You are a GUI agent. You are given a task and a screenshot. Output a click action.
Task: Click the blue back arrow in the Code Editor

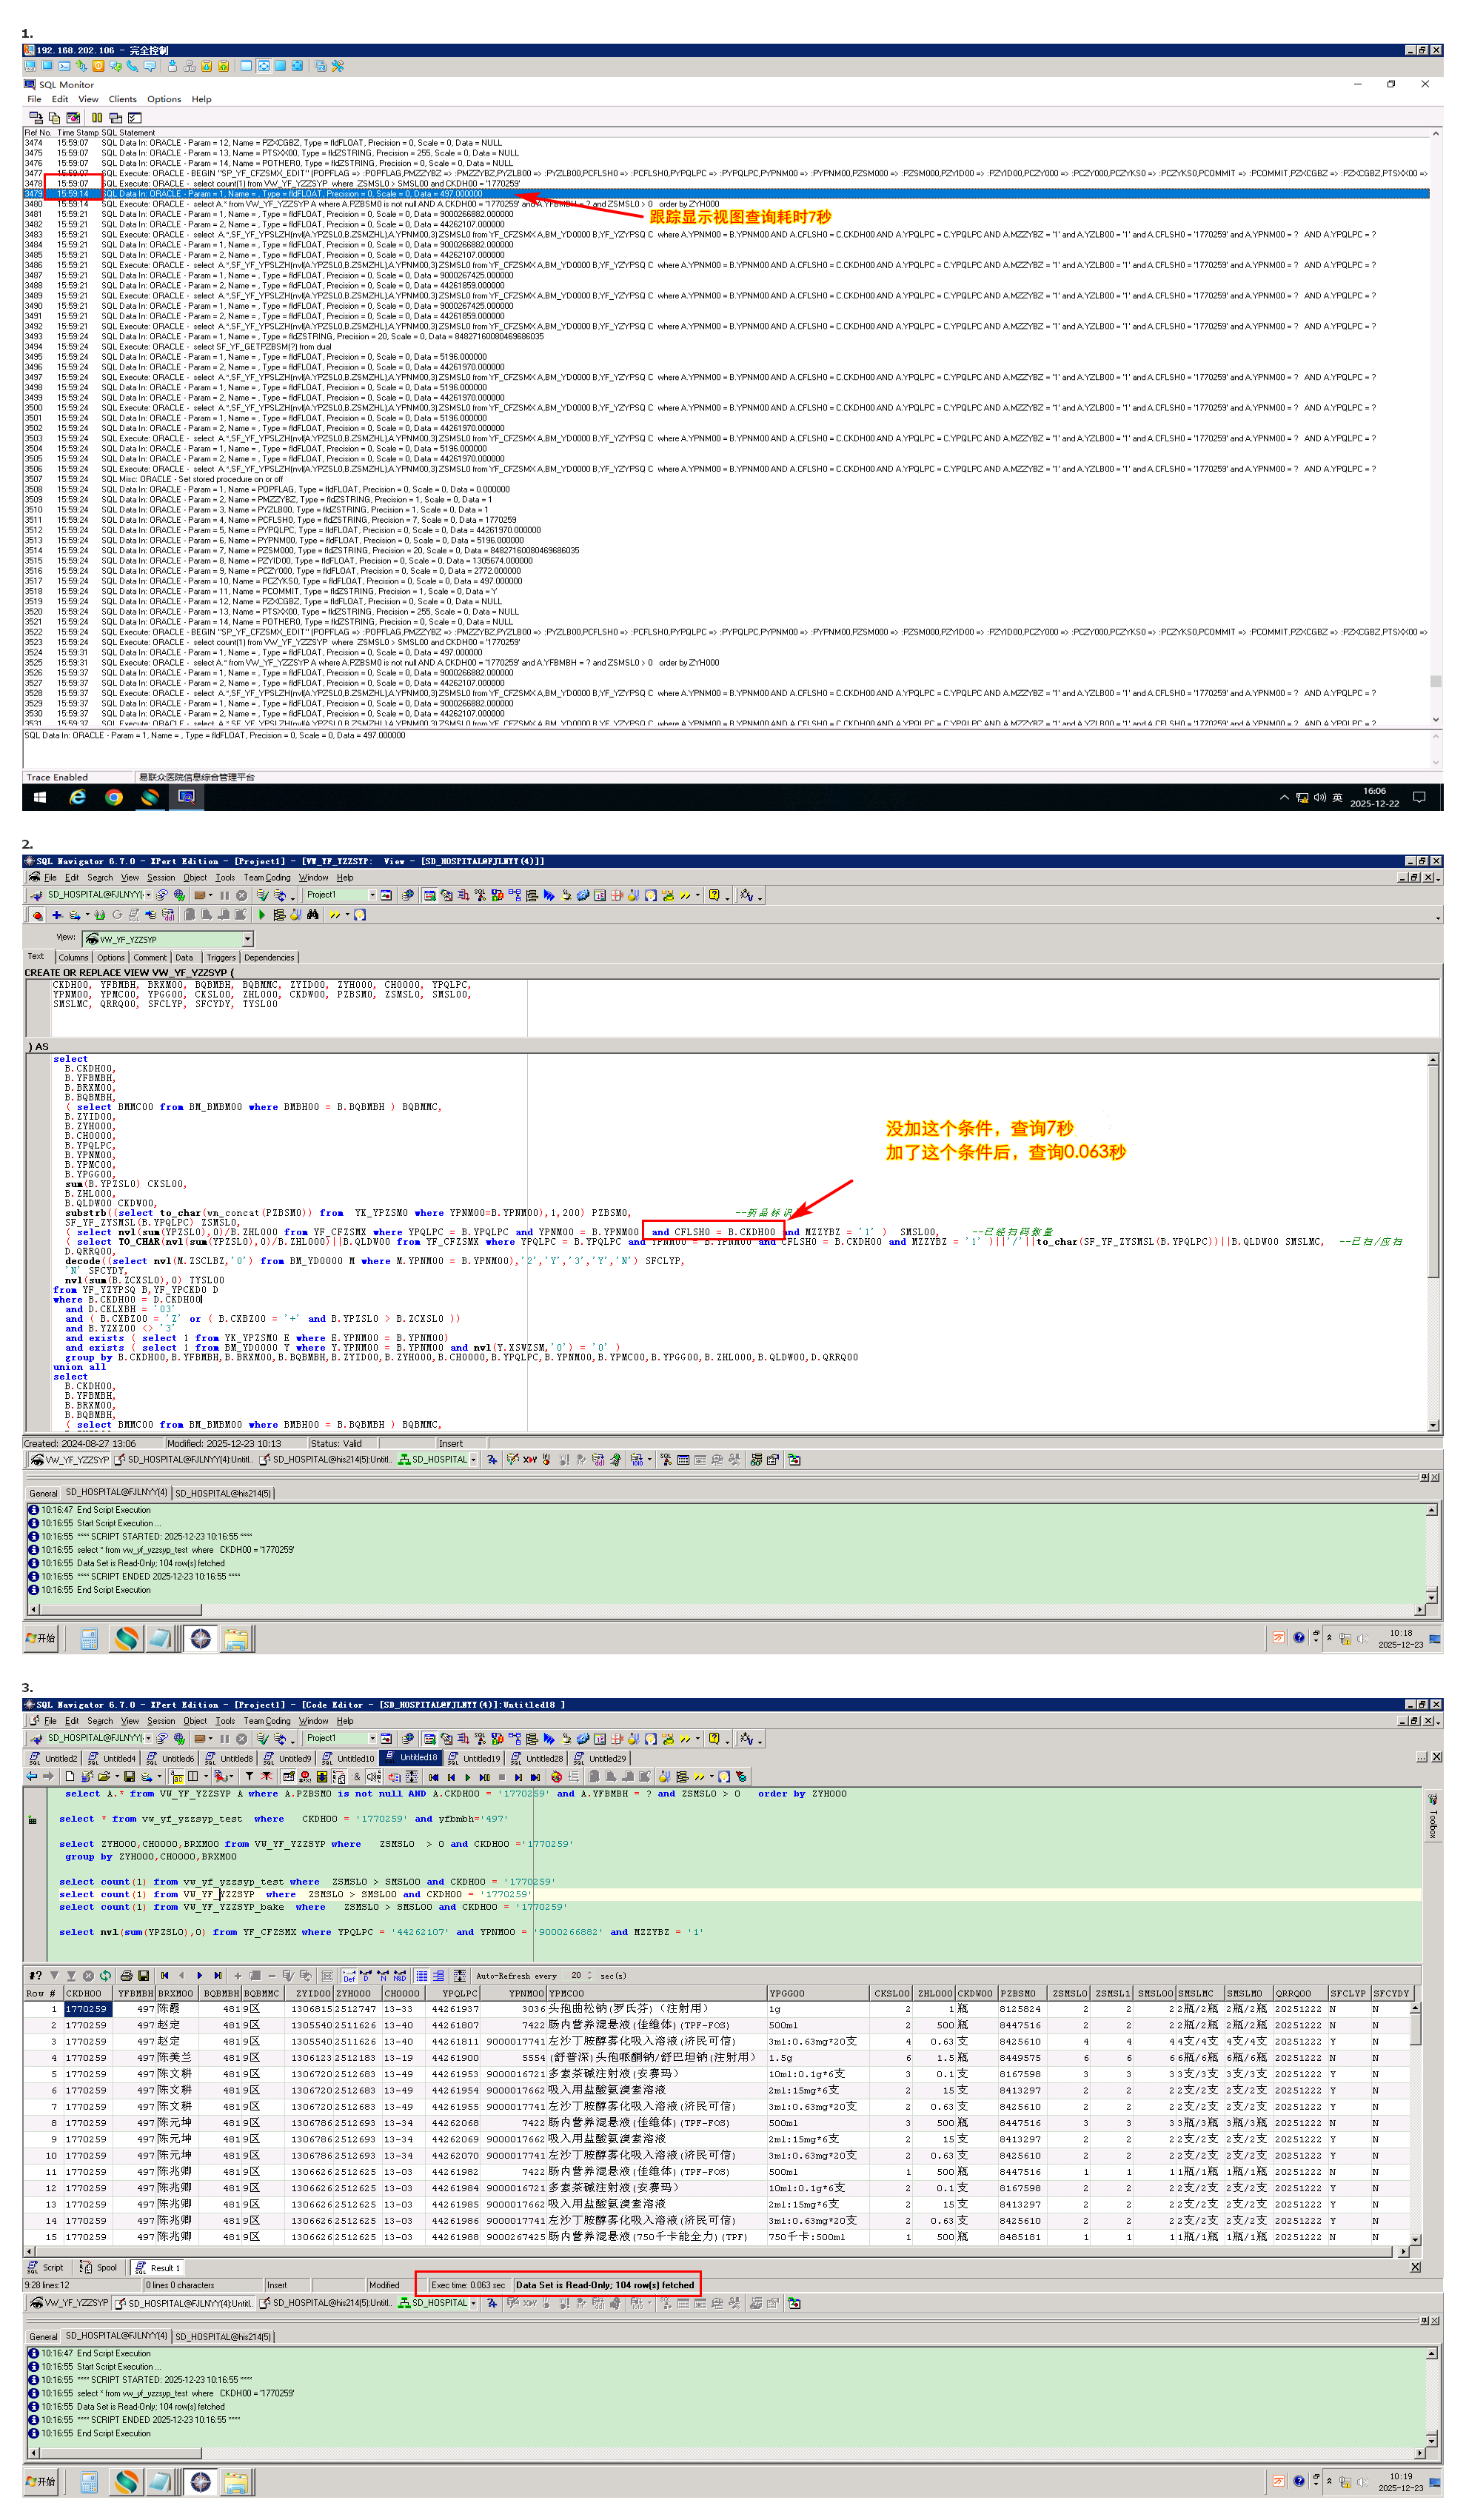click(x=31, y=1777)
